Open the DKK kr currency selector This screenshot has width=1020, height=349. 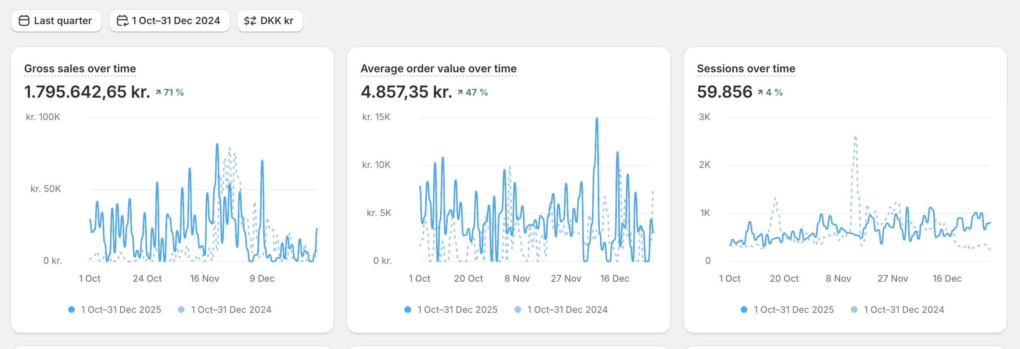tap(270, 21)
